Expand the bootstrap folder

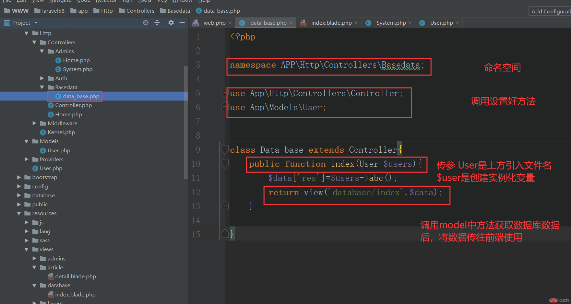[19, 177]
